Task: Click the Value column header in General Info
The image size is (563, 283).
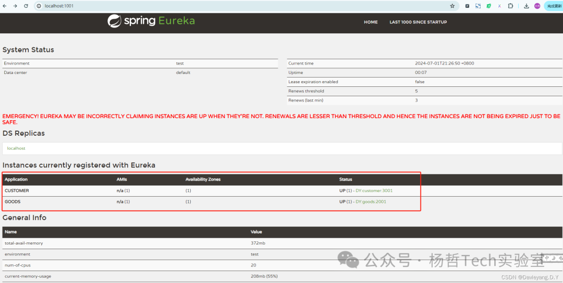Action: pos(256,232)
